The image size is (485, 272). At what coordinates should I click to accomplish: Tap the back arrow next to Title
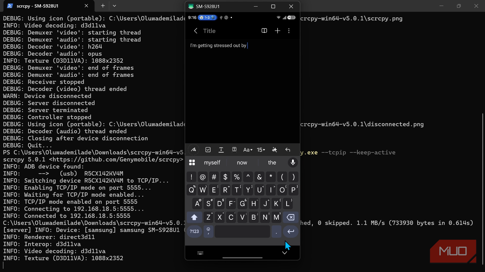coord(196,31)
